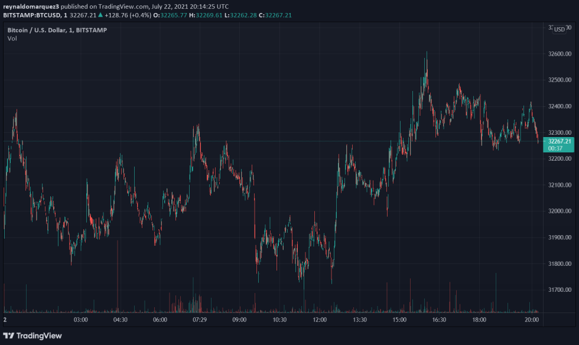Select the 20:00 time axis marker
Screen dimensions: 579x345
point(532,320)
